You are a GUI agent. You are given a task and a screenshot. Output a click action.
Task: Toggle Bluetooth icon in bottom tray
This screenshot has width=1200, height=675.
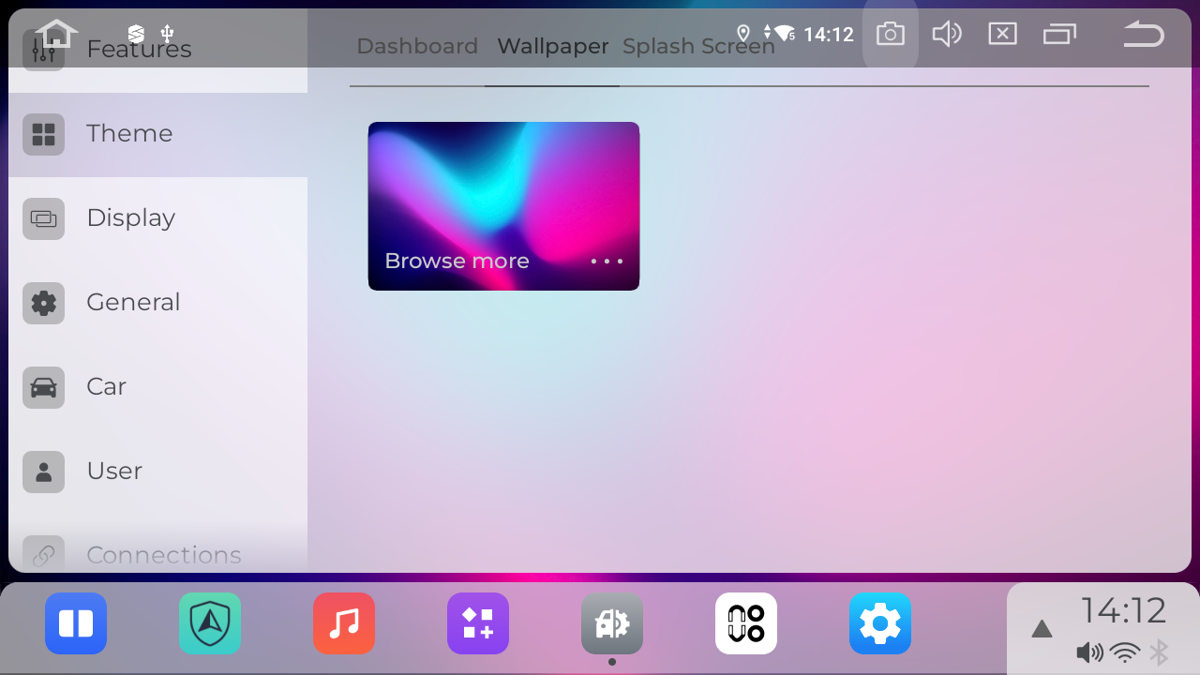coord(1160,652)
